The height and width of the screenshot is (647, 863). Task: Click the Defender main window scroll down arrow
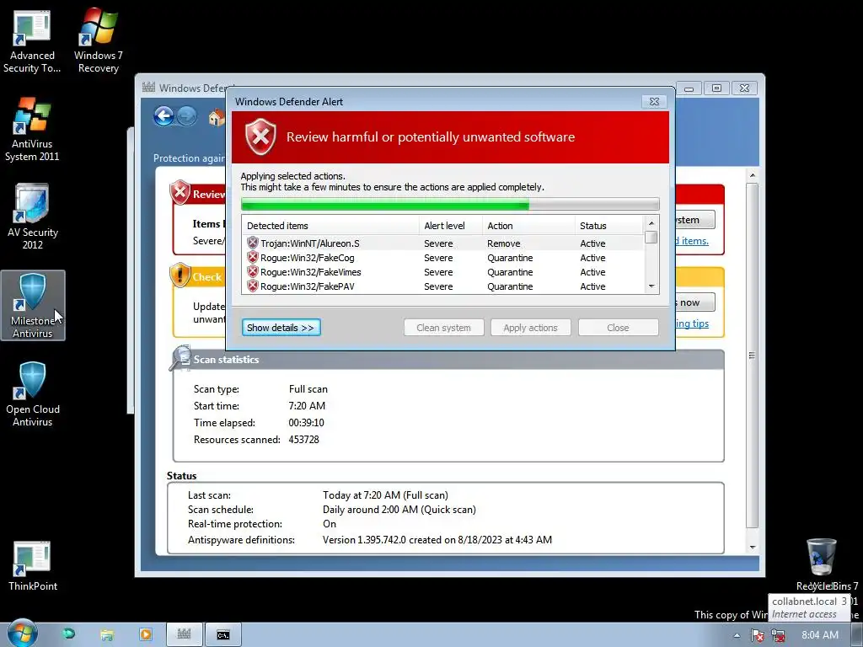pyautogui.click(x=753, y=548)
